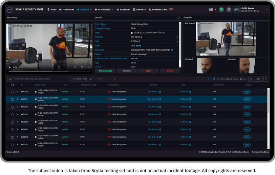Delete the selected alarm
Image resolution: width=275 pixels, height=175 pixels.
(x=170, y=71)
